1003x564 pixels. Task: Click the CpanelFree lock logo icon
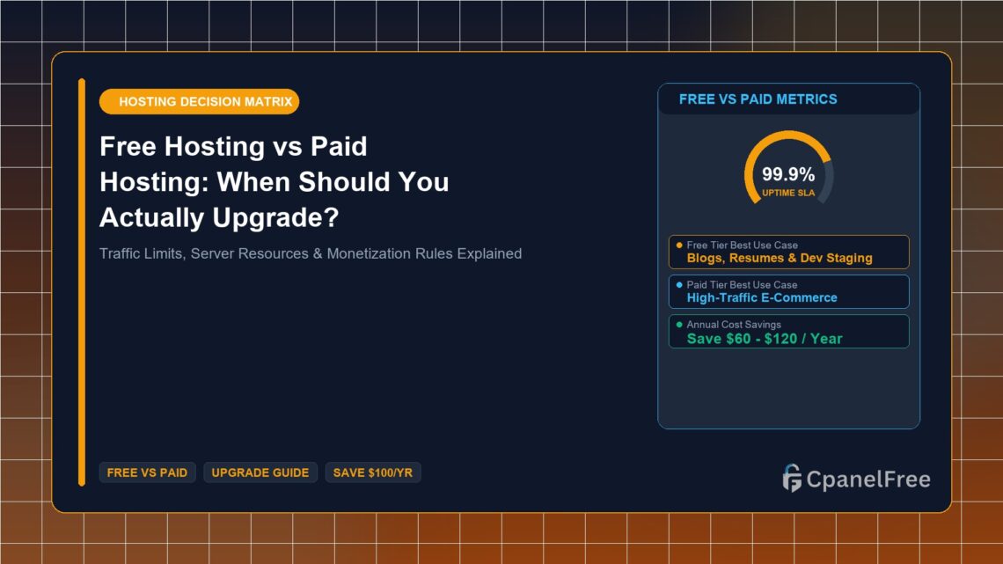pyautogui.click(x=792, y=479)
